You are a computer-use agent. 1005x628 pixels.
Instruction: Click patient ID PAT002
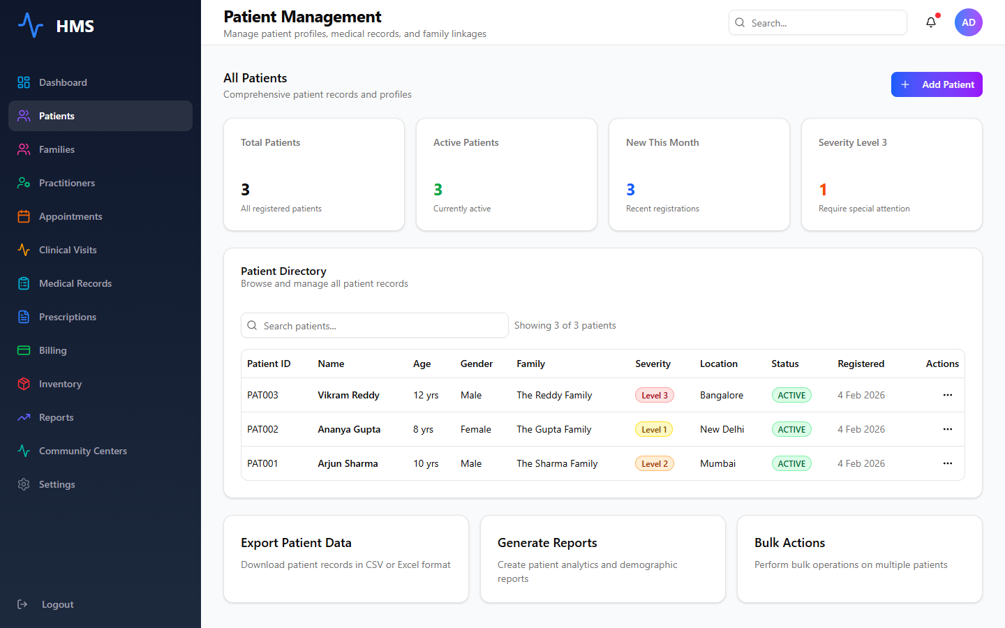(x=262, y=429)
